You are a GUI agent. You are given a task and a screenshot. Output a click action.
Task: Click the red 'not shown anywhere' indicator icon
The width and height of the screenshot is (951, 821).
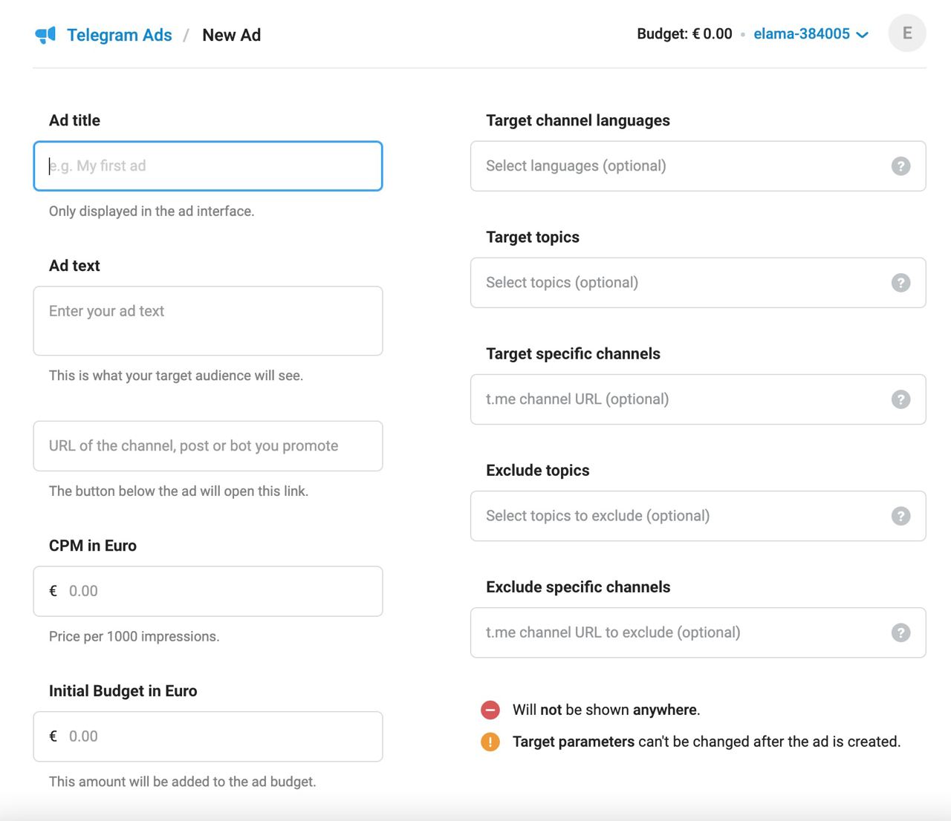coord(490,710)
